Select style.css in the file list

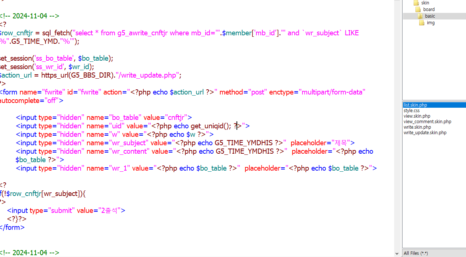tap(411, 111)
